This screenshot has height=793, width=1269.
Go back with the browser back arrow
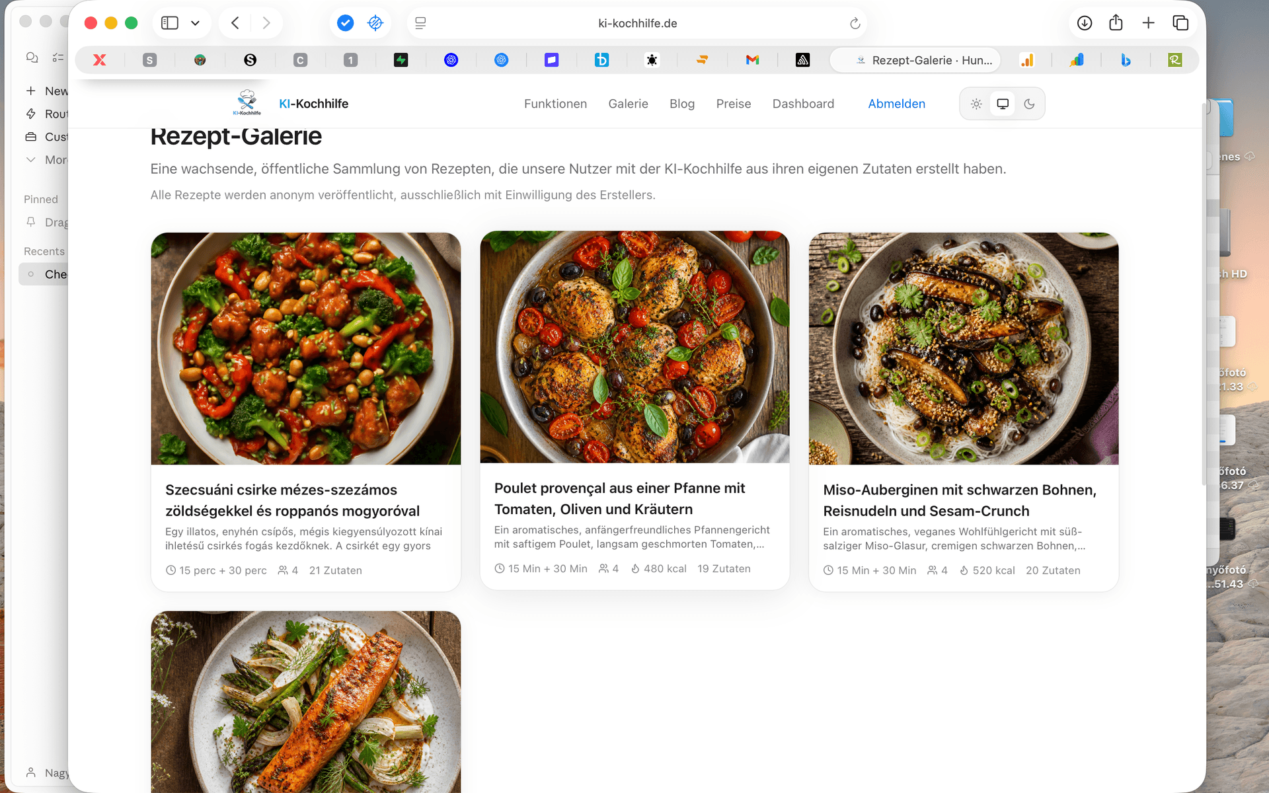[x=235, y=23]
